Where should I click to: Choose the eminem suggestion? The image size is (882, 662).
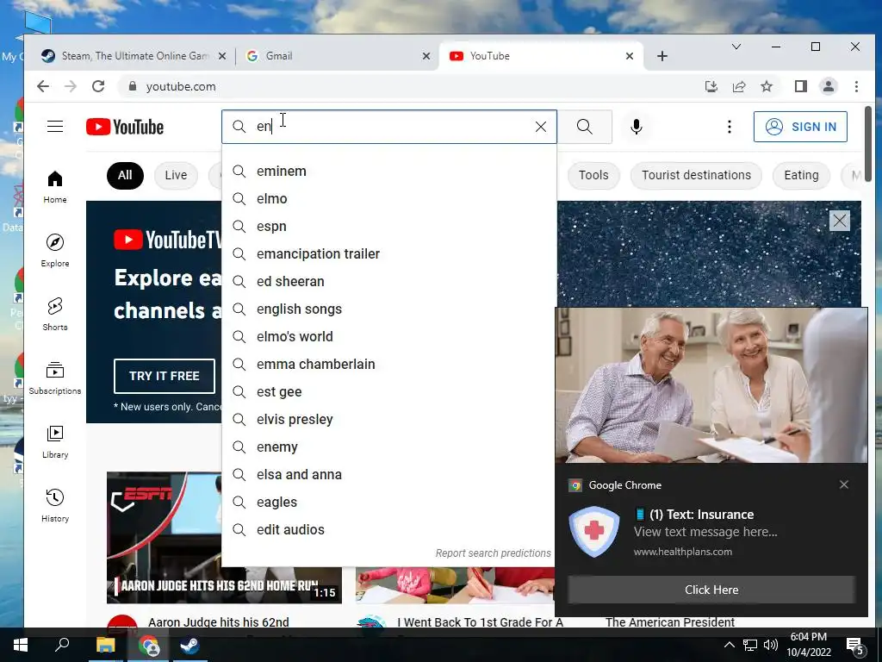pyautogui.click(x=389, y=172)
